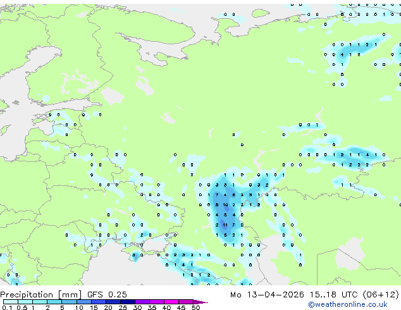Select the 25–30 mm navy legend swatch
This screenshot has width=401, height=310.
click(x=127, y=302)
